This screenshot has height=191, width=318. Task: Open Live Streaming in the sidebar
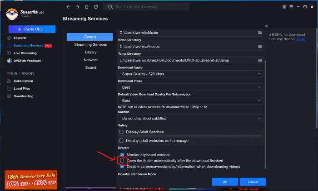(x=25, y=53)
